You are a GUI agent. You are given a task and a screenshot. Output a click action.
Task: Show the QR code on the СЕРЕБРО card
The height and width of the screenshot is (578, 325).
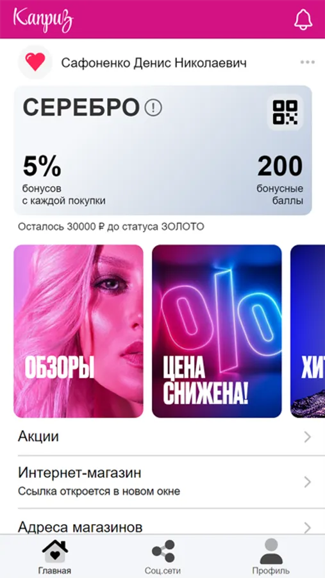click(285, 113)
